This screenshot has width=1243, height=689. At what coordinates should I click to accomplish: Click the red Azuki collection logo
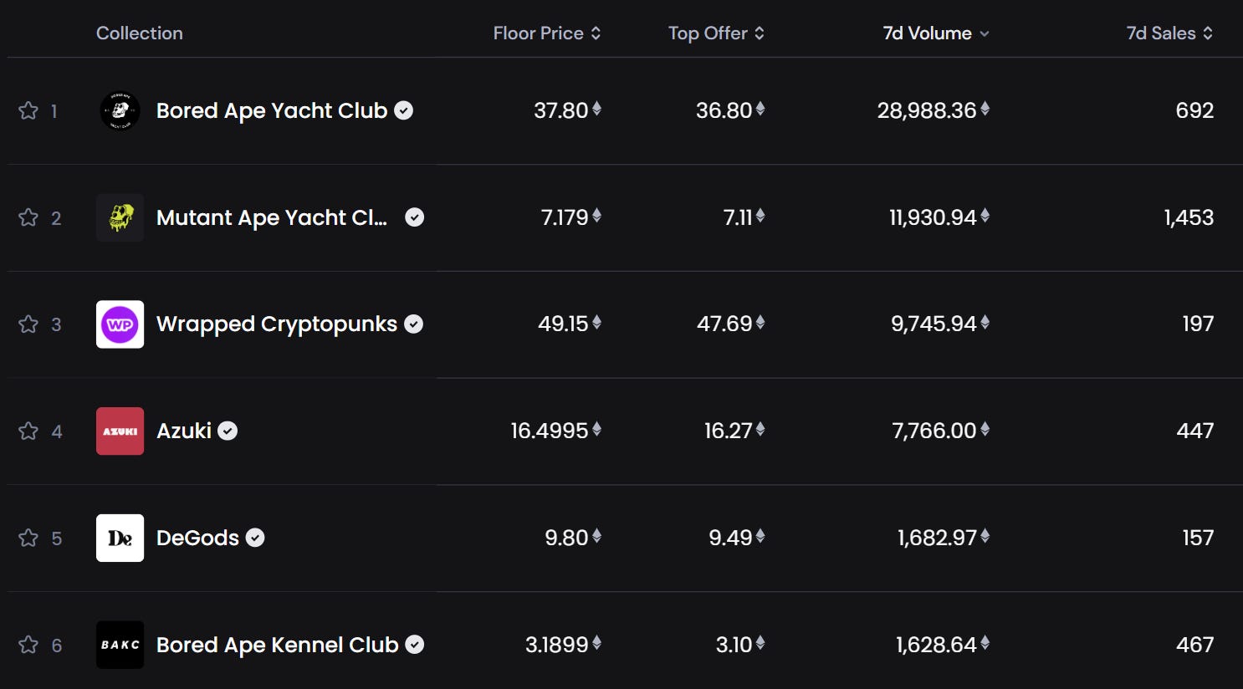pos(120,431)
